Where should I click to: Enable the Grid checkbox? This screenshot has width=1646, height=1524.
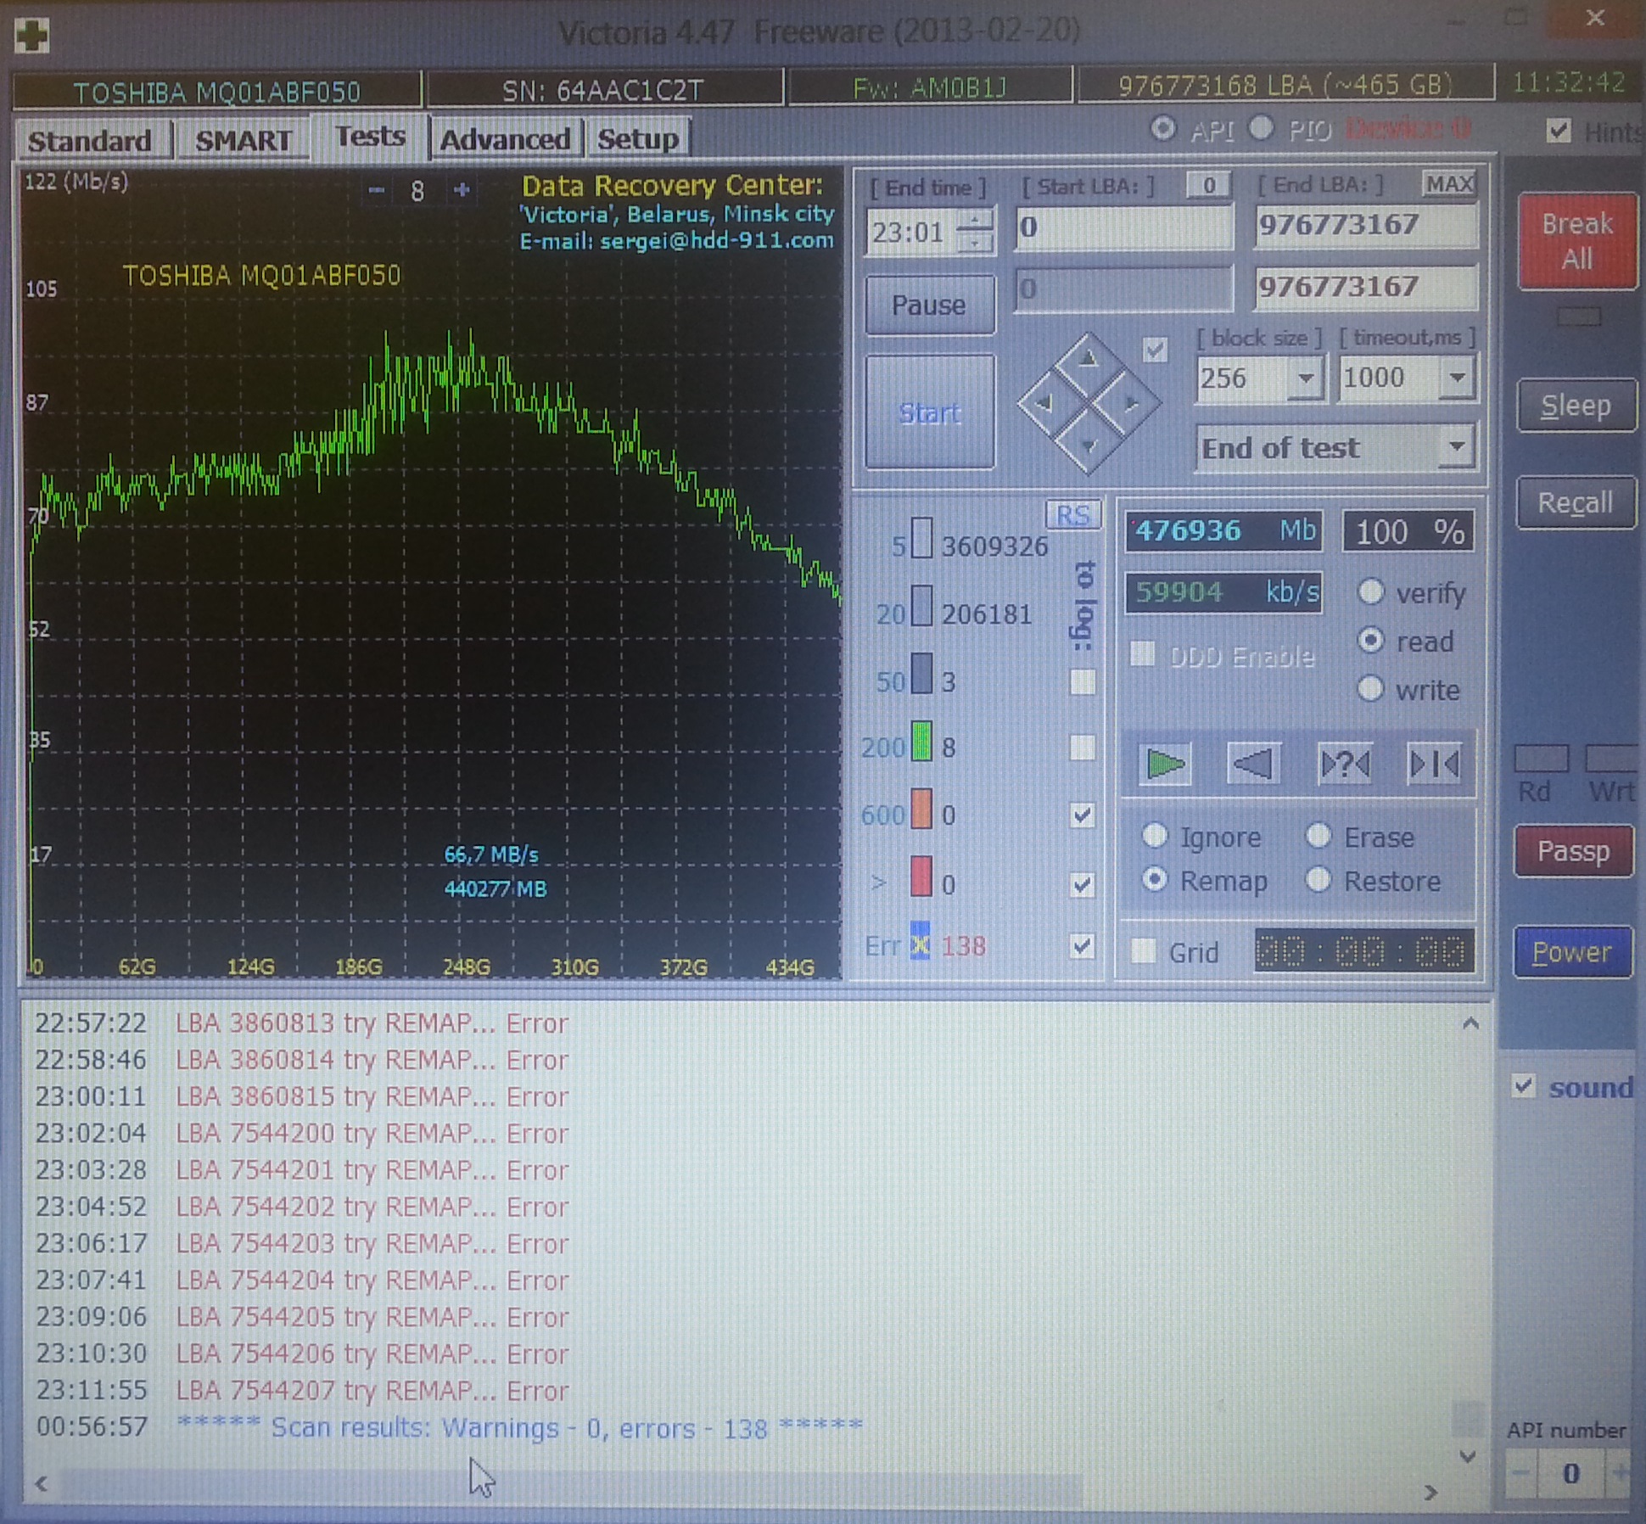coord(1144,950)
